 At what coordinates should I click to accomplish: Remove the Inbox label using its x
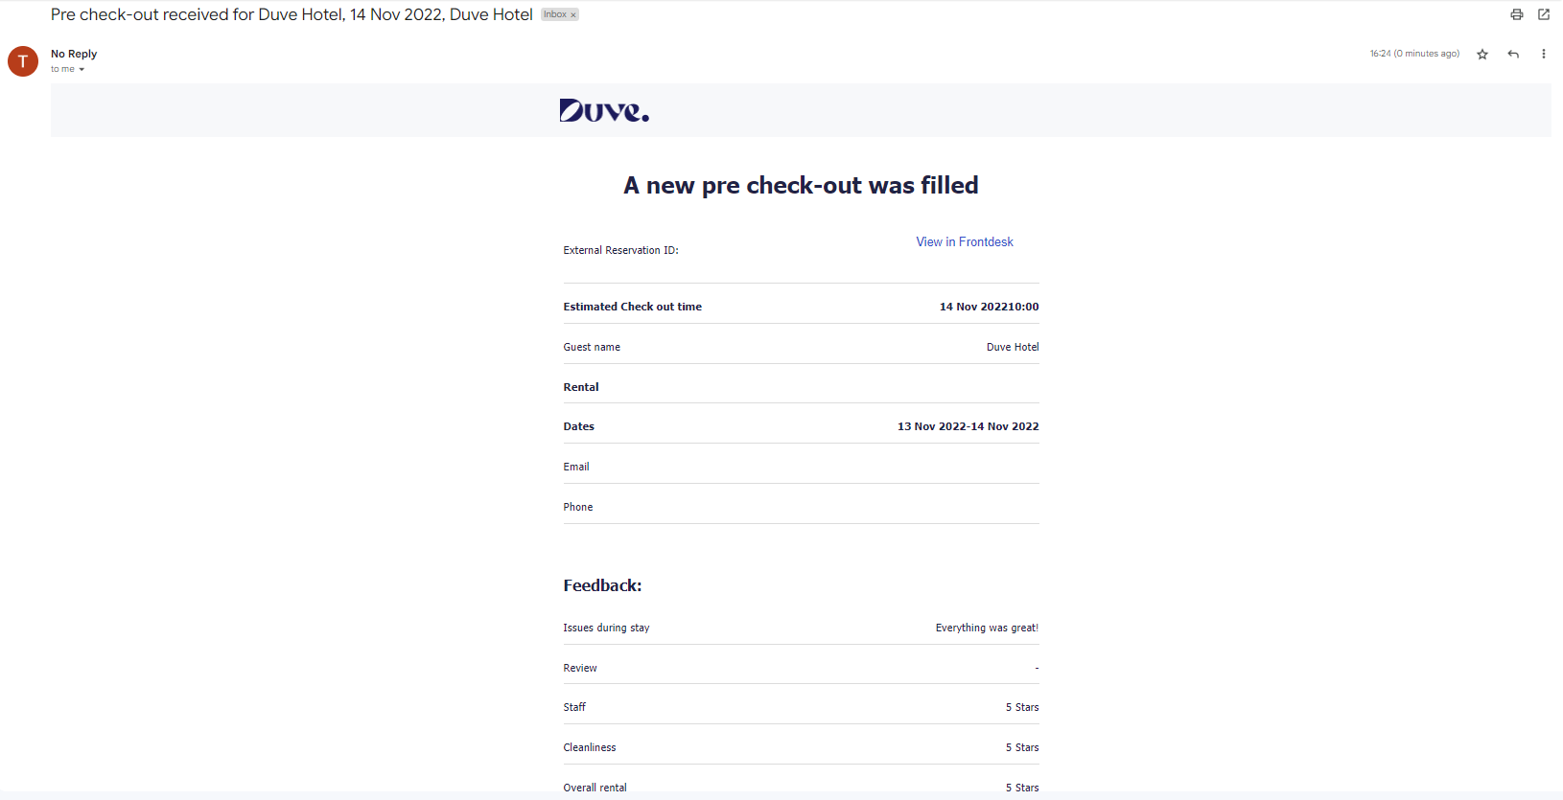[573, 15]
